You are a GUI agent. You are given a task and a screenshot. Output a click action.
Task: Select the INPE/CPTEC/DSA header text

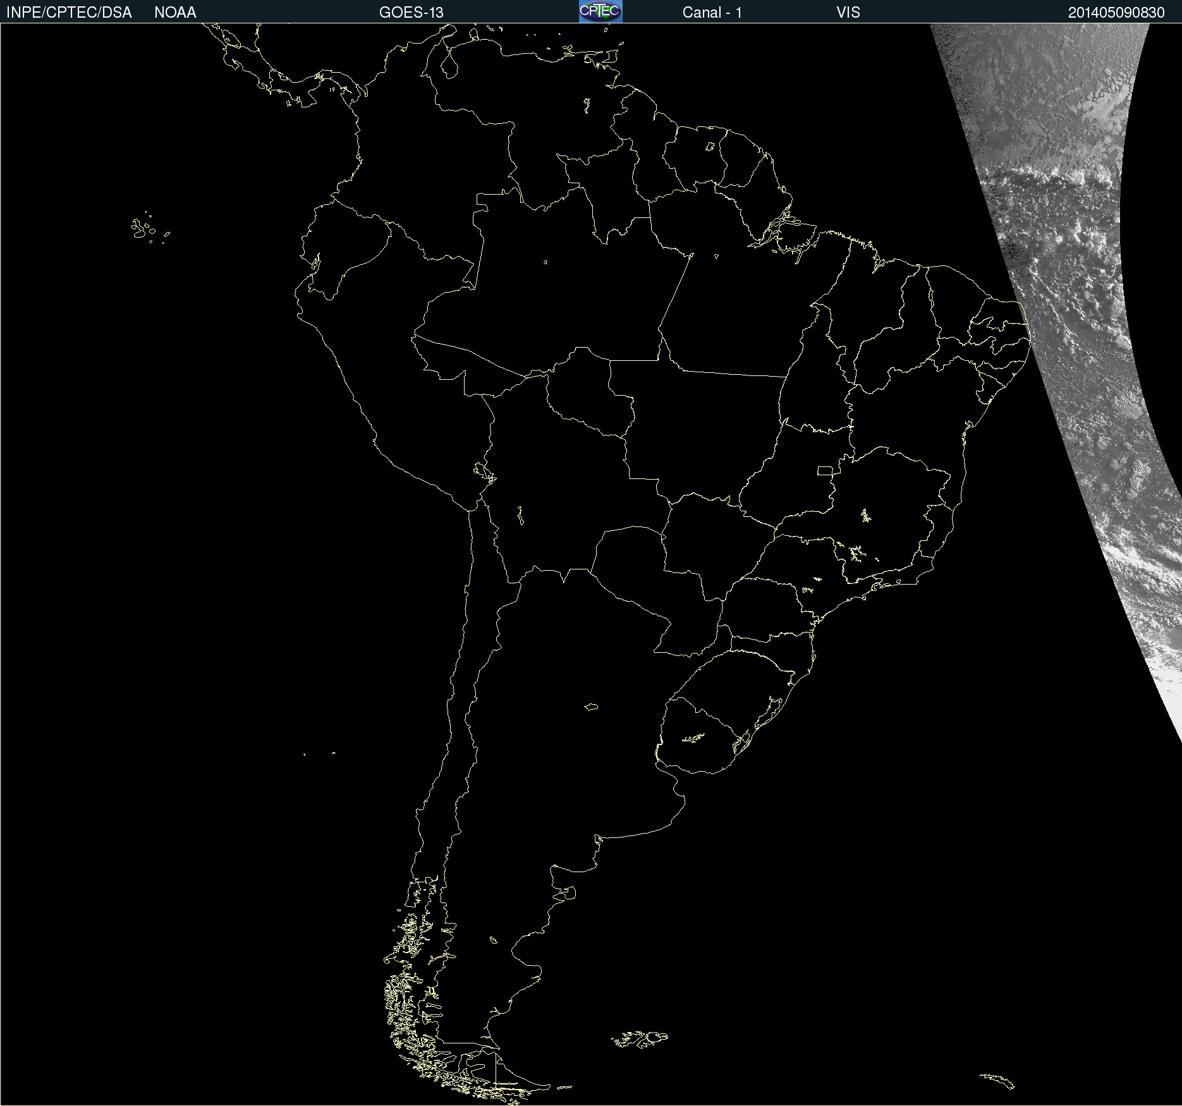69,13
